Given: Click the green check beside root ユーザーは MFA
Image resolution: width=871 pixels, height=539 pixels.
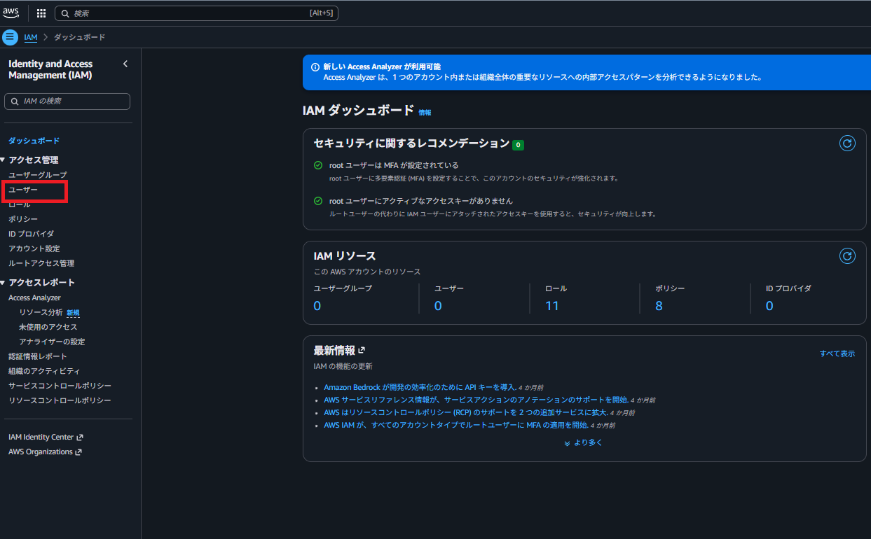Looking at the screenshot, I should [317, 165].
